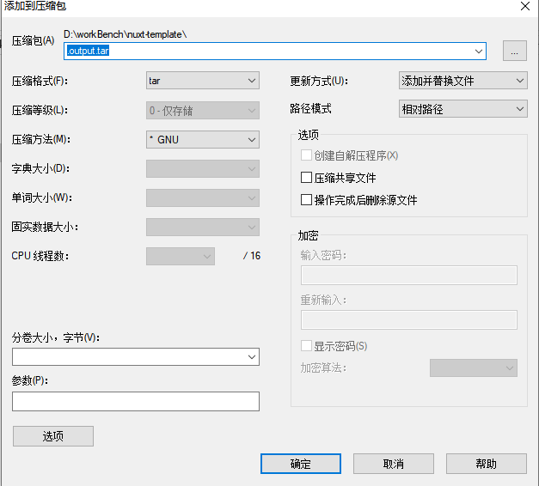Expand the 压缩方法 GNU dropdown
The height and width of the screenshot is (486, 539).
coord(202,139)
